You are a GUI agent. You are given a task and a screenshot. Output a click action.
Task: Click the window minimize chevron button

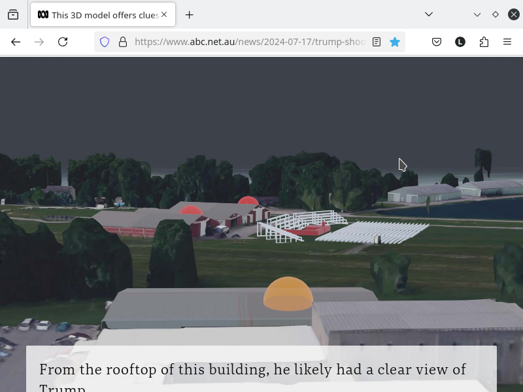(x=477, y=14)
